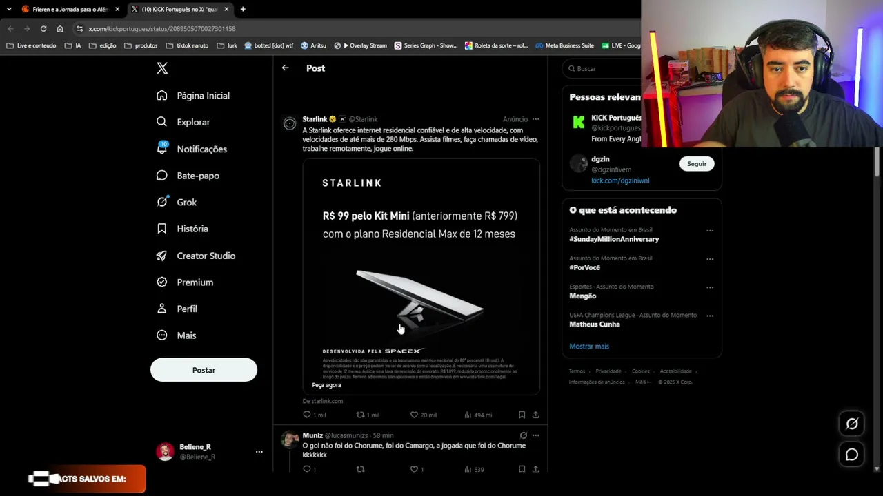This screenshot has width=883, height=496.
Task: View Starlink post analytics count
Action: click(478, 415)
